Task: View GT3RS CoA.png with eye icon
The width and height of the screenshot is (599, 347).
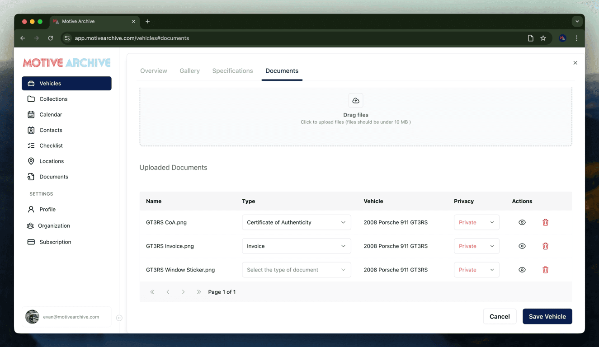Action: (522, 222)
